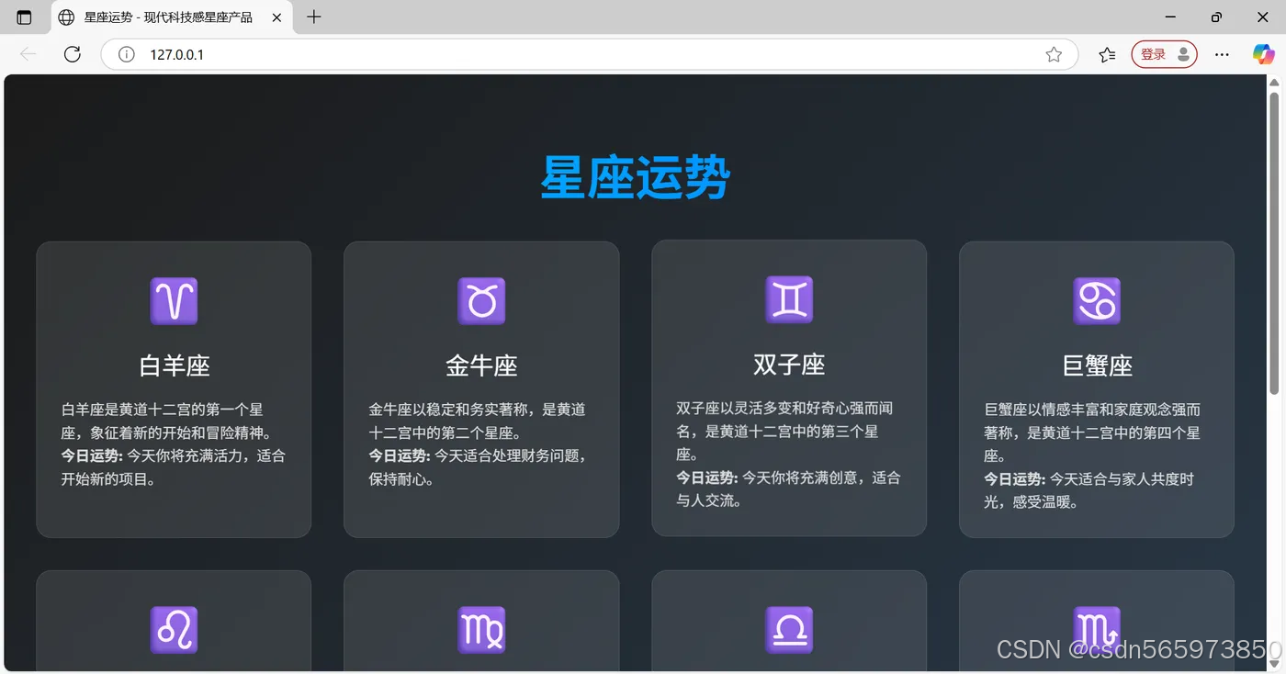
Task: Reload the page with refresh icon
Action: pos(73,54)
